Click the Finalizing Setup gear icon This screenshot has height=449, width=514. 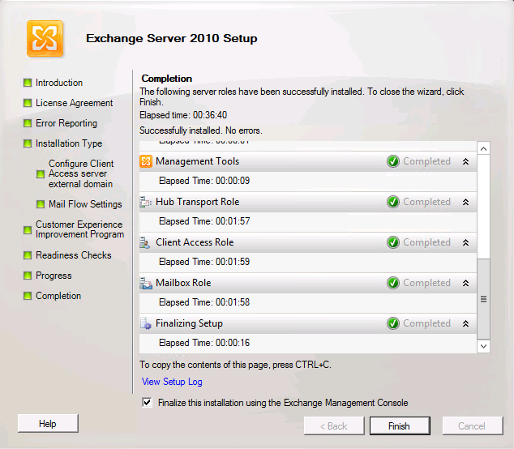coord(146,323)
